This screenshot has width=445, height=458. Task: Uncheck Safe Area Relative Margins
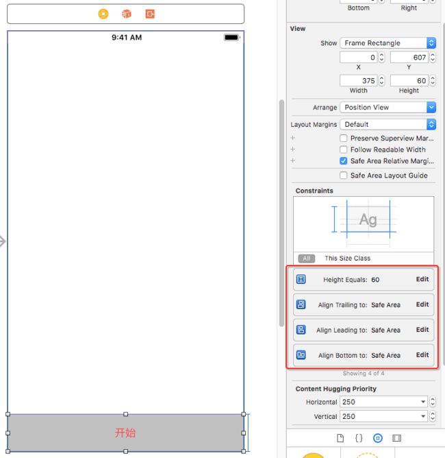point(344,160)
